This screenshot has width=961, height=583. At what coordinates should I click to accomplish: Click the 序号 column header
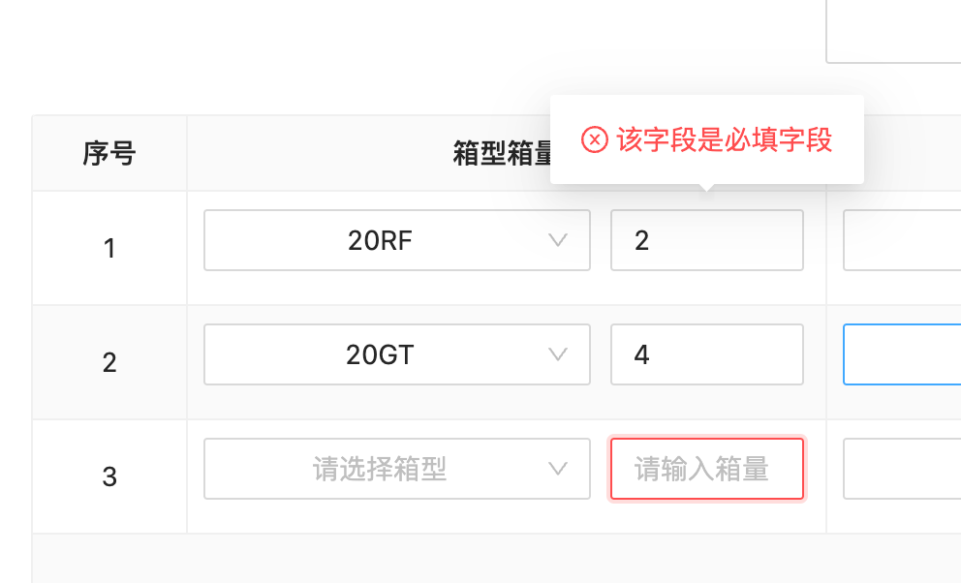coord(108,152)
